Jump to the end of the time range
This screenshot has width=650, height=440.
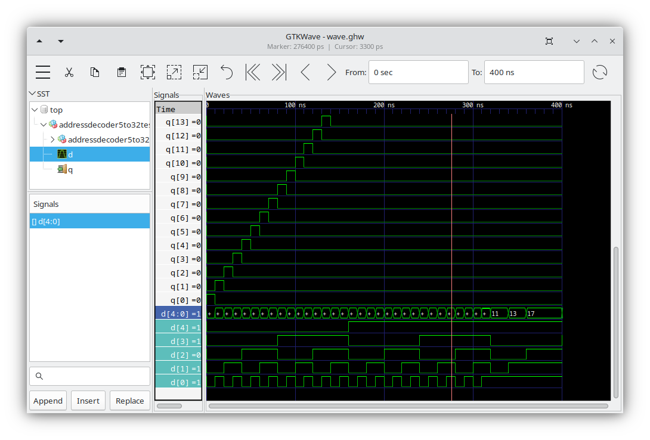(x=278, y=72)
